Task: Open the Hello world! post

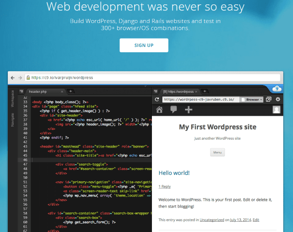Action: click(x=174, y=173)
